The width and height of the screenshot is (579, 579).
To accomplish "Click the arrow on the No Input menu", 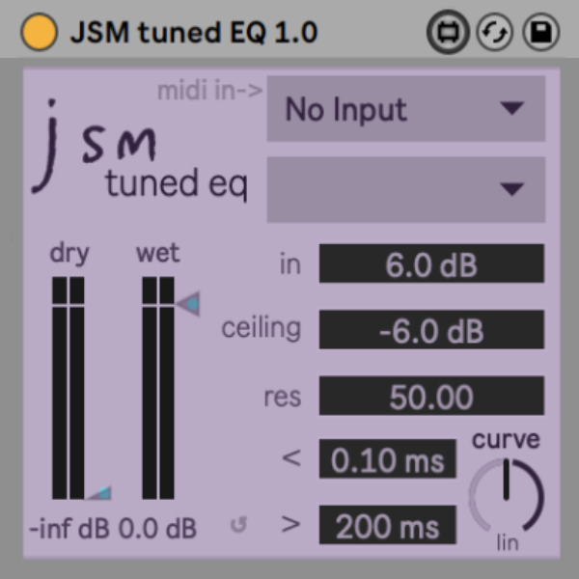I will (x=511, y=109).
